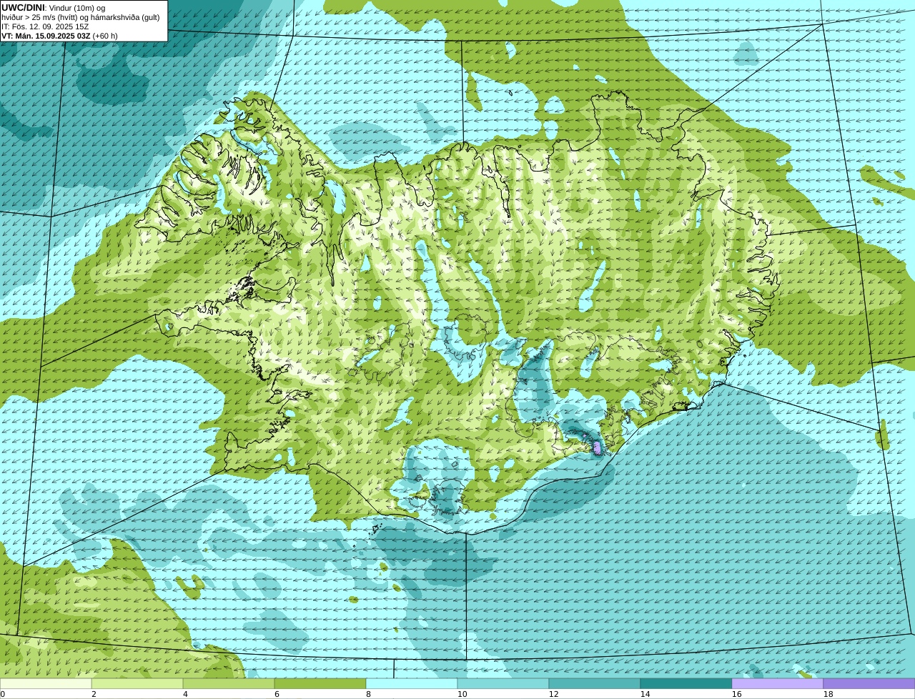Click the legend scale label '0'
The height and width of the screenshot is (699, 915).
tap(3, 694)
